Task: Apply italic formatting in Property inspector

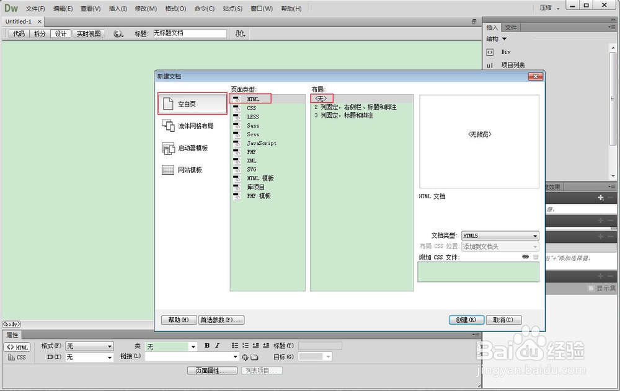Action: pyautogui.click(x=218, y=346)
